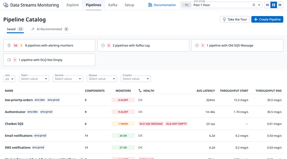Image resolution: width=287 pixels, height=159 pixels.
Task: Click the queue icon on DLQ Not Empty card
Action: (x=9, y=60)
